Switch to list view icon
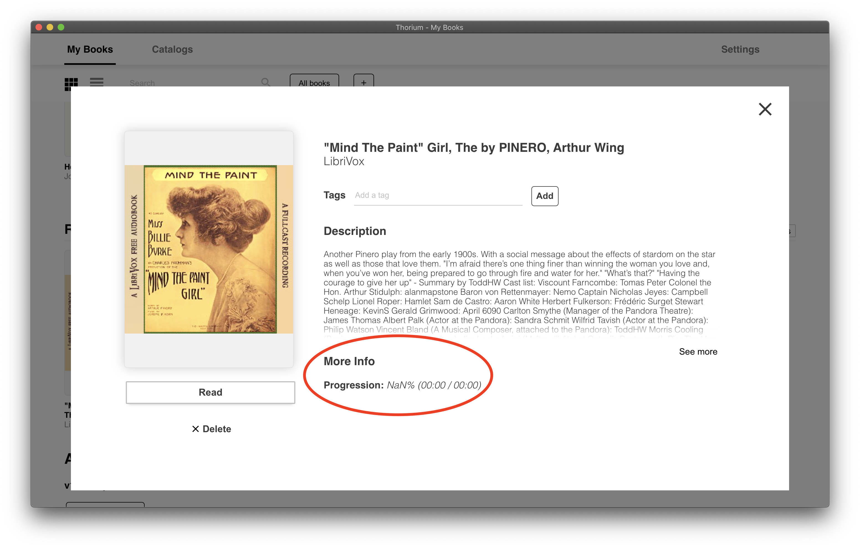The image size is (860, 548). click(x=96, y=83)
